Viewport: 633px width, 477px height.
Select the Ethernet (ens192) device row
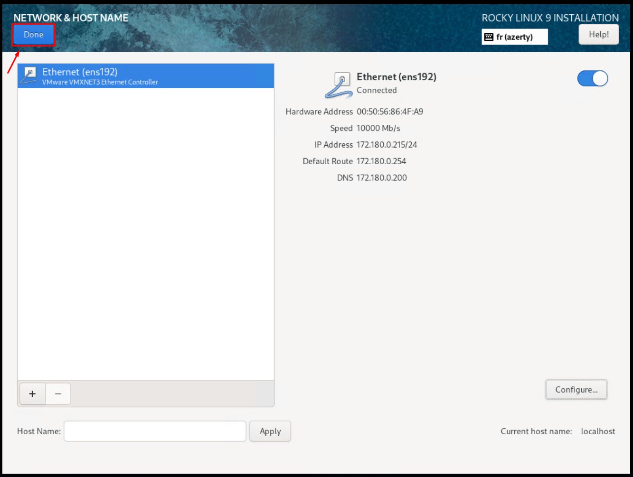[146, 76]
